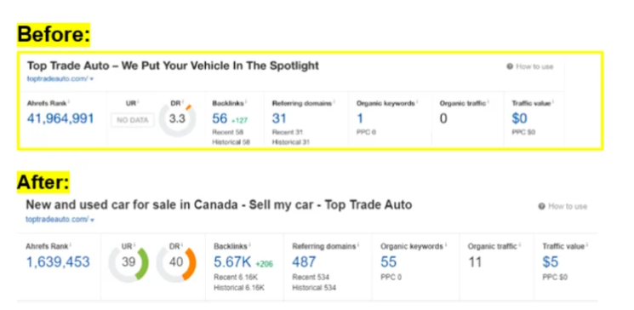Click info icon next to Before Ahrefs Rank
The image size is (634, 310).
[69, 101]
